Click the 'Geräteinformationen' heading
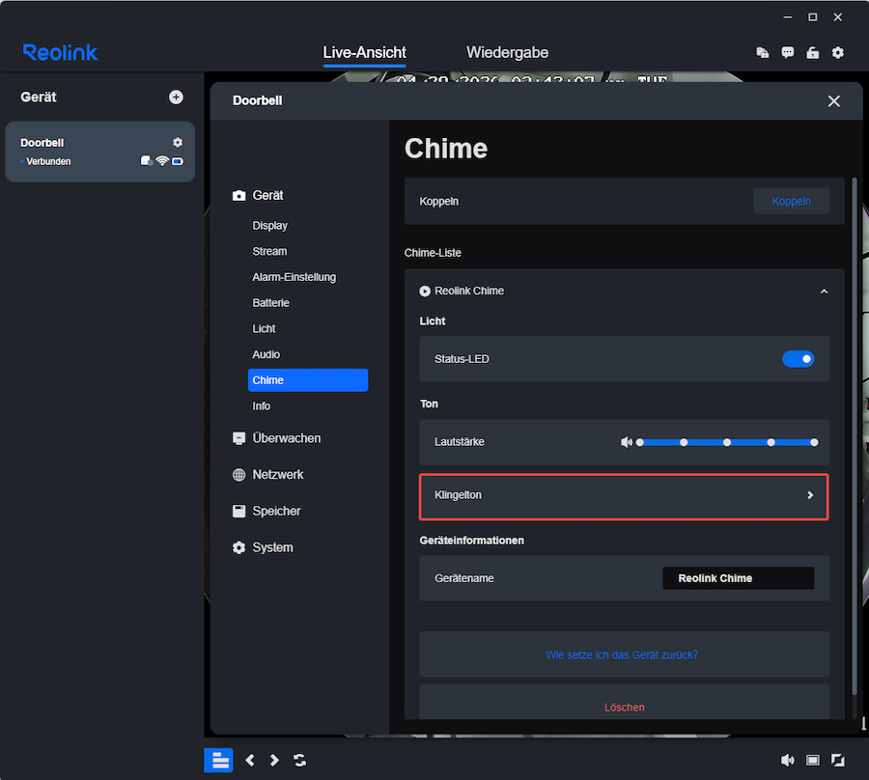Image resolution: width=869 pixels, height=780 pixels. pyautogui.click(x=471, y=541)
